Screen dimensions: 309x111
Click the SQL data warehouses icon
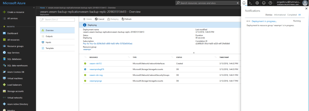[x=4, y=65]
